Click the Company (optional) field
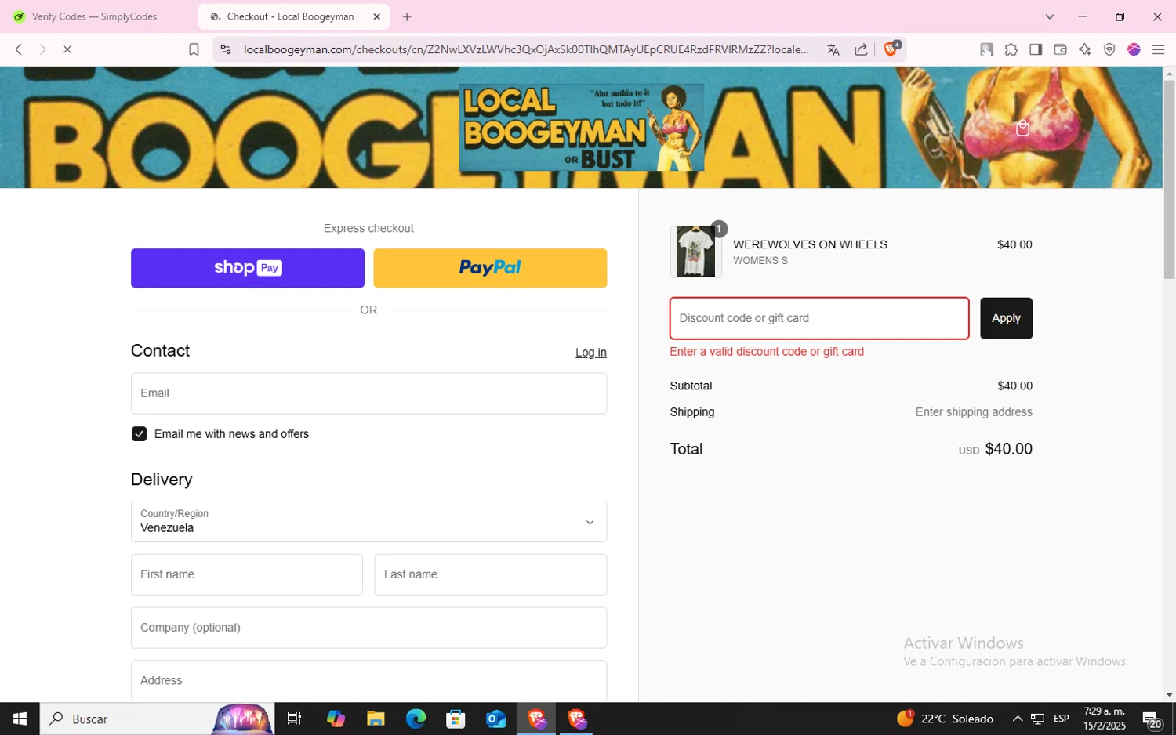1176x735 pixels. click(368, 628)
